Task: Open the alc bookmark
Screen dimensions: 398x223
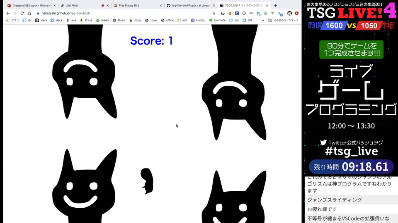Action: point(27,20)
